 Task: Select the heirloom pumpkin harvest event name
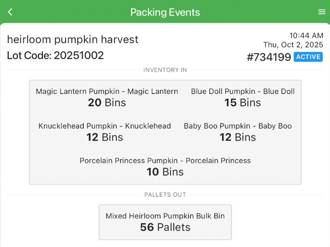point(73,39)
